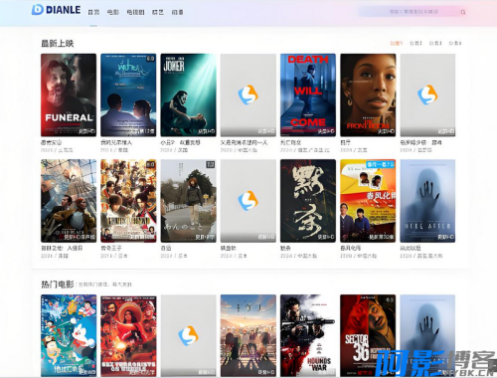The height and width of the screenshot is (378, 497).
Task: Open the 动漫 navigation tab
Action: coord(177,12)
